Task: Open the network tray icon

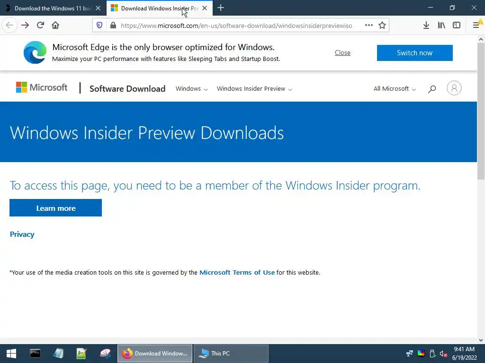Action: coord(410,354)
